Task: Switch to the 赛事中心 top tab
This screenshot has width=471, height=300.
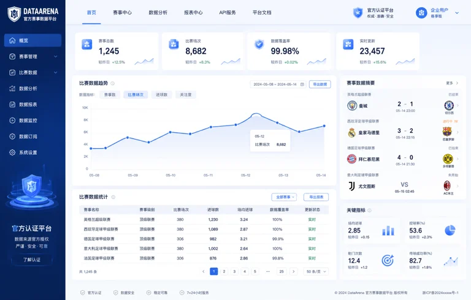Action: (x=122, y=13)
